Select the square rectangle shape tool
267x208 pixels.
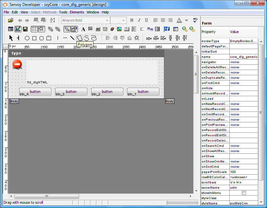coord(34,38)
